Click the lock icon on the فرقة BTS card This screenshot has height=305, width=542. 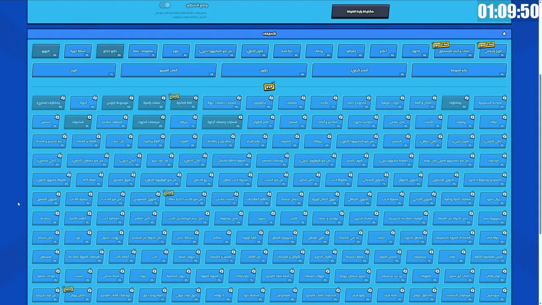click(x=102, y=175)
